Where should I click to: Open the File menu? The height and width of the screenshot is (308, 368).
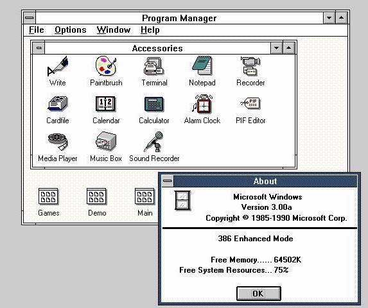coord(37,30)
